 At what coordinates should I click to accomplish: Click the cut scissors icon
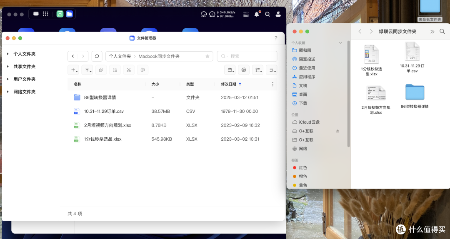click(x=129, y=70)
